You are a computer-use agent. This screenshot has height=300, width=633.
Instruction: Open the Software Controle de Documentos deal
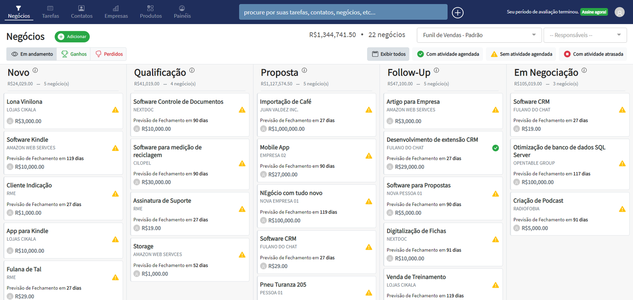pos(190,115)
